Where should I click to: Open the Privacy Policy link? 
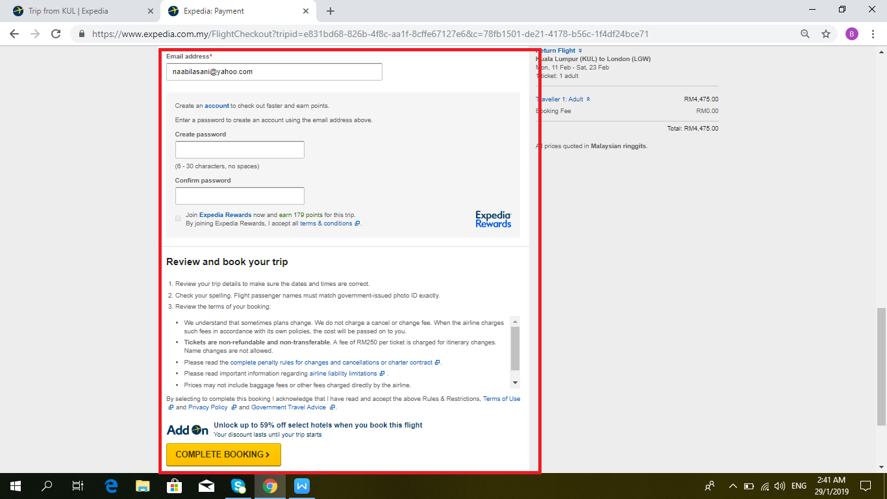pyautogui.click(x=208, y=407)
